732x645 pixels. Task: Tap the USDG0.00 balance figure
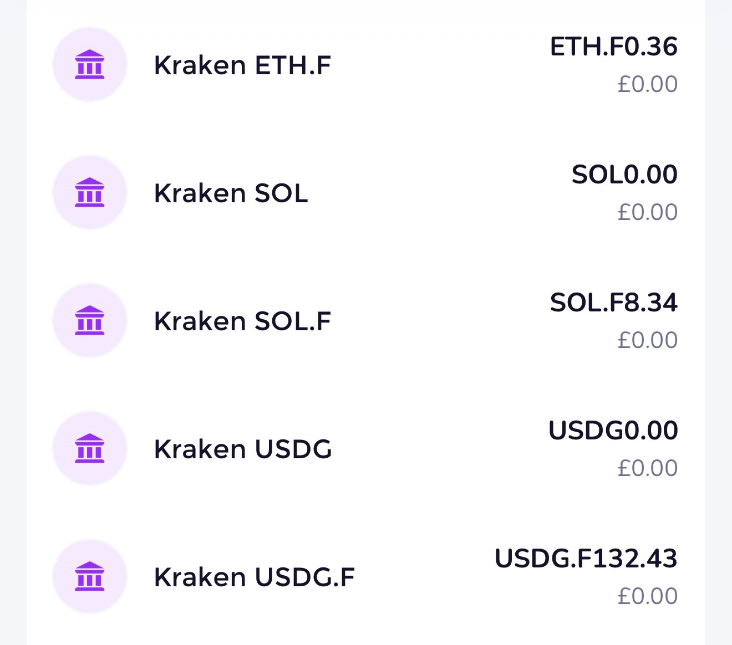613,431
